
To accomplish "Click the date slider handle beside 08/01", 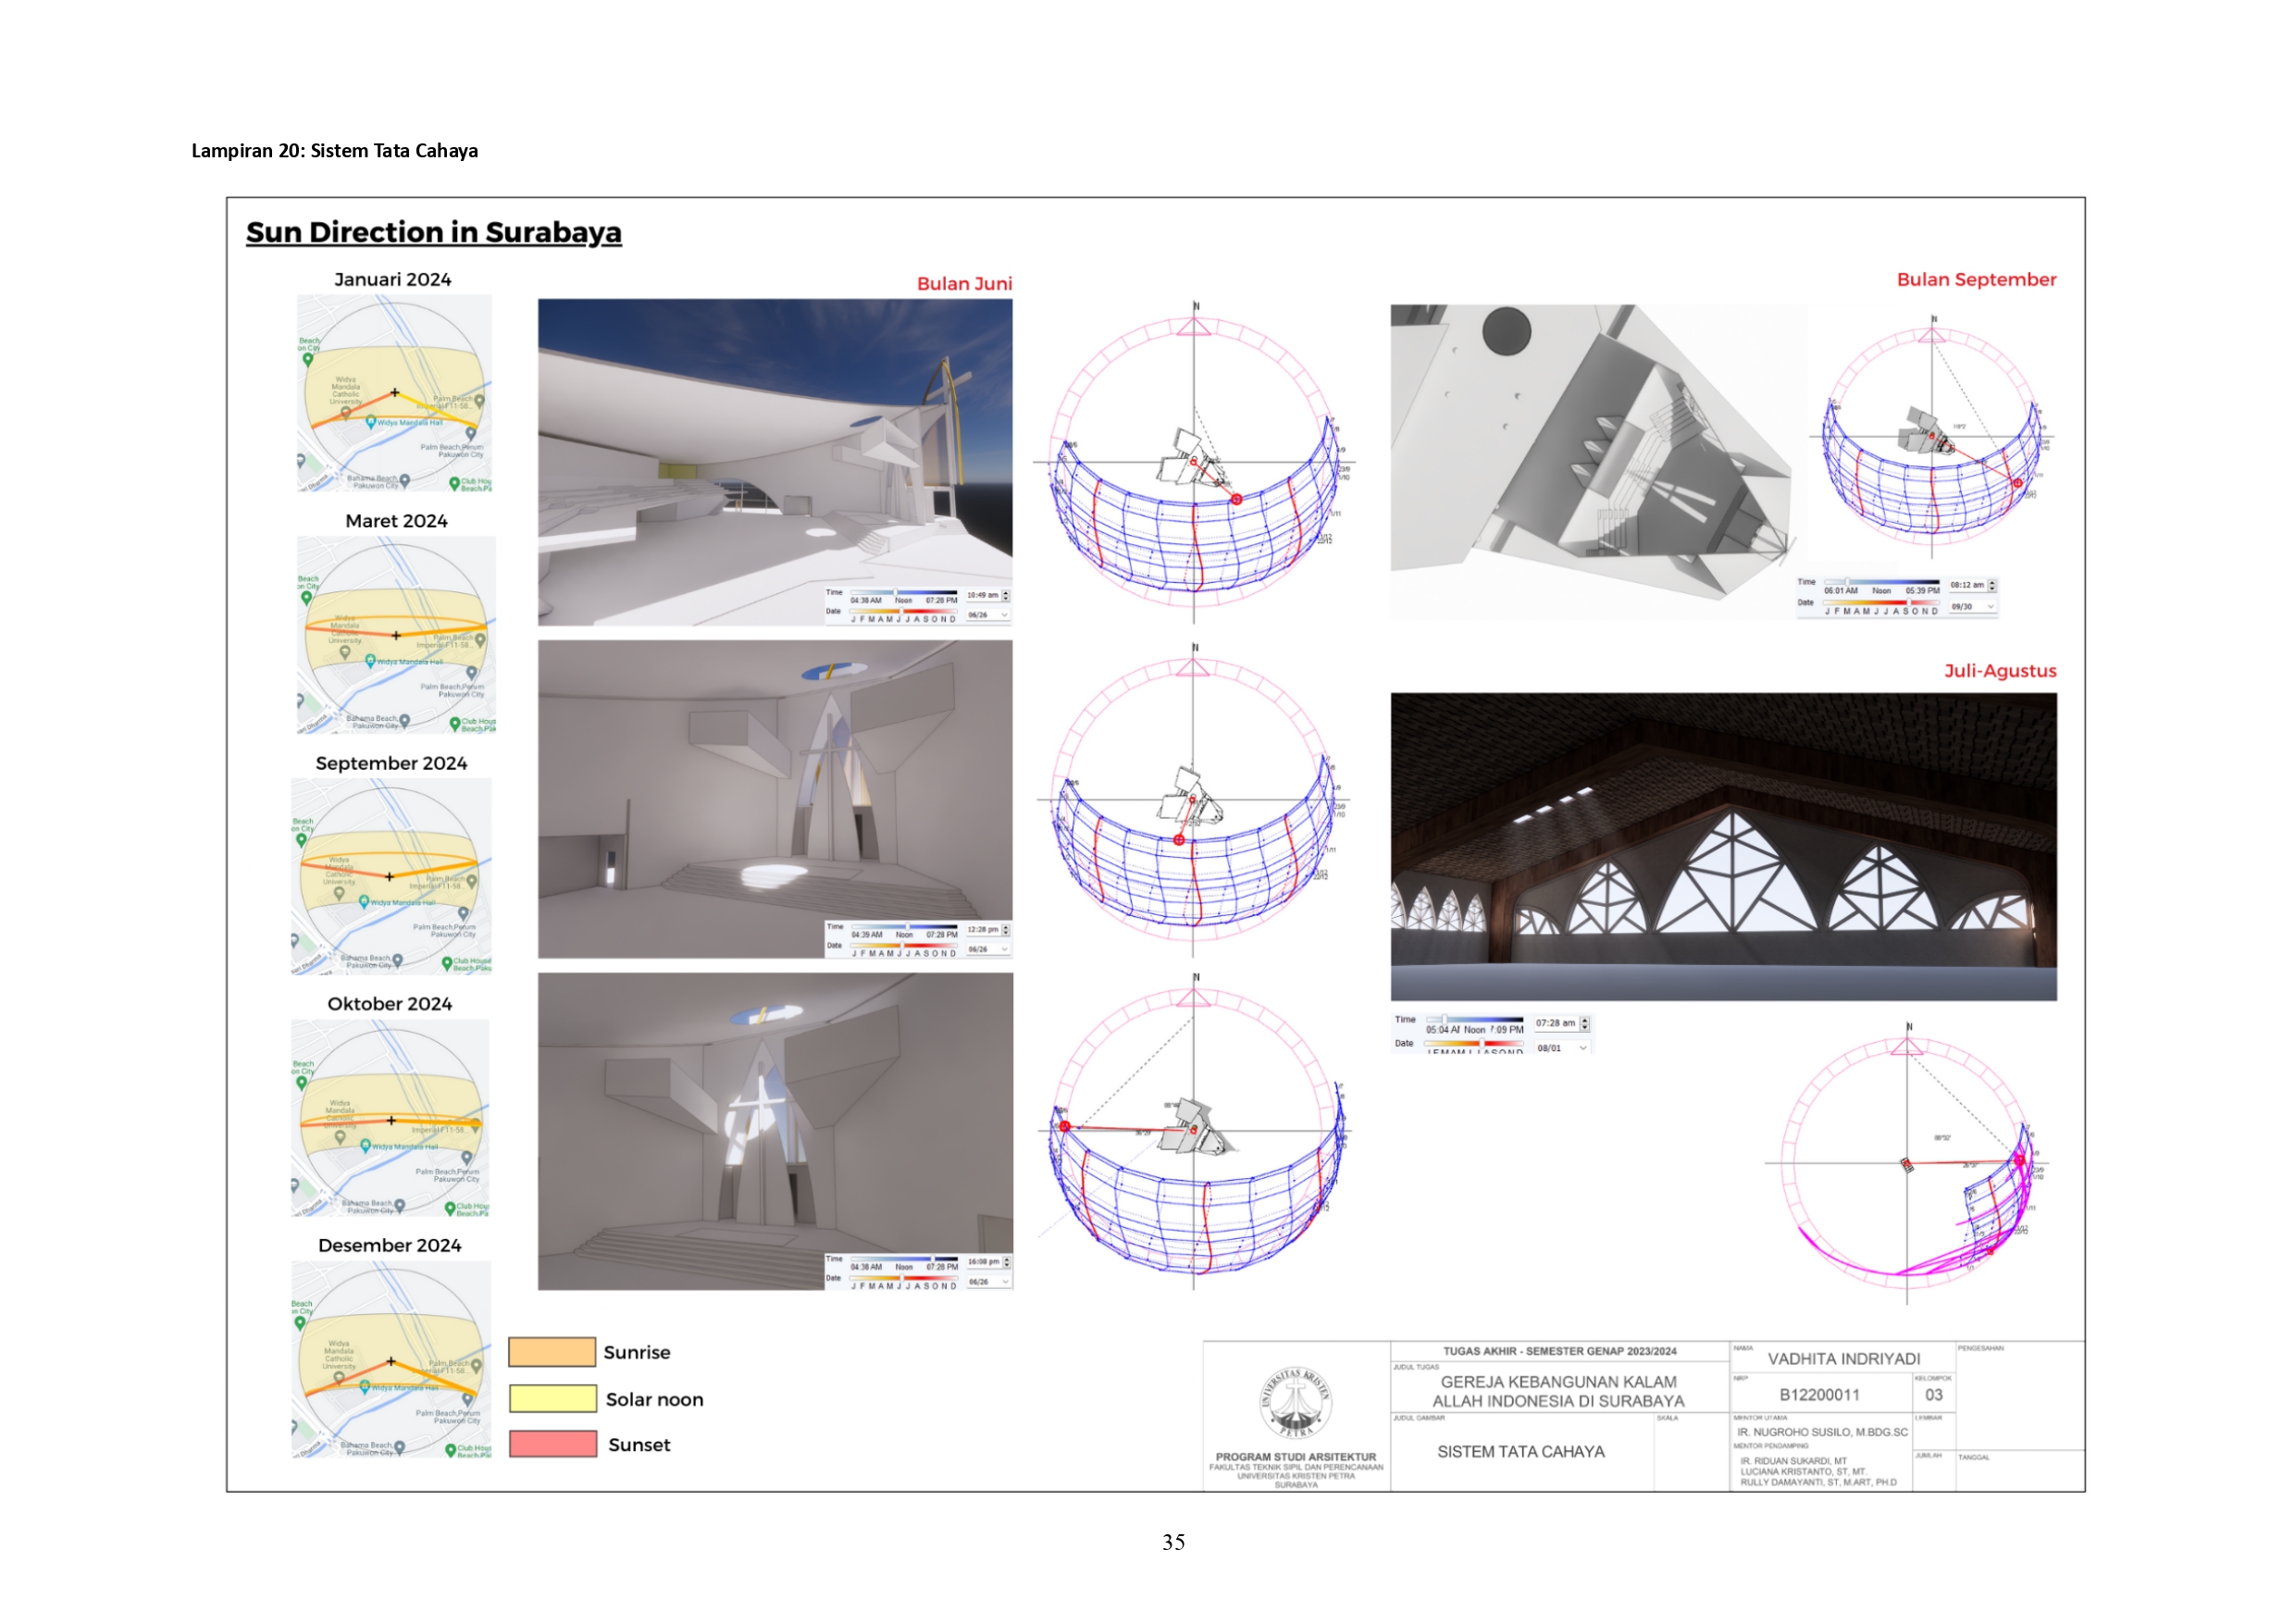I will 1482,1043.
